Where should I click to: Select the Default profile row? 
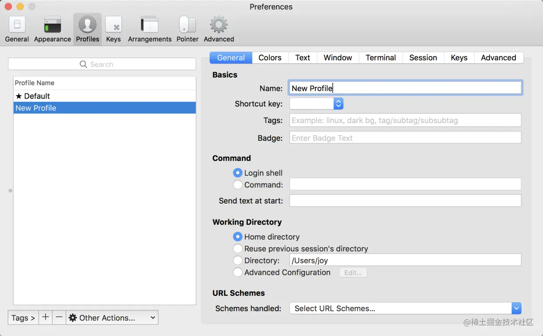click(105, 96)
